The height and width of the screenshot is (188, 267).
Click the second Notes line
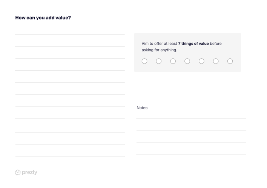tap(191, 130)
